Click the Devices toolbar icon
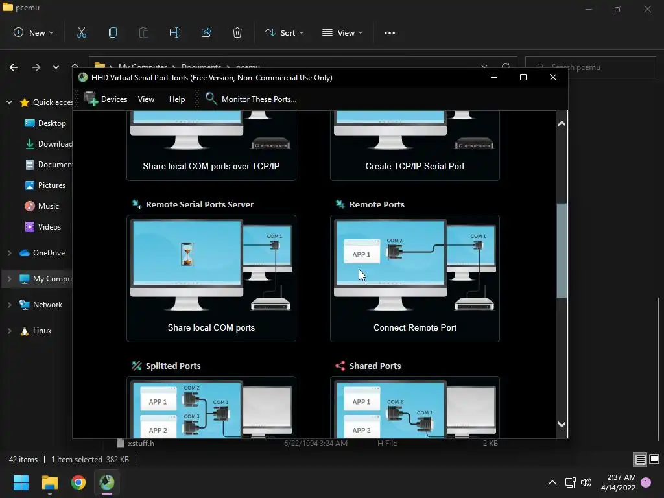This screenshot has width=664, height=498. click(91, 99)
